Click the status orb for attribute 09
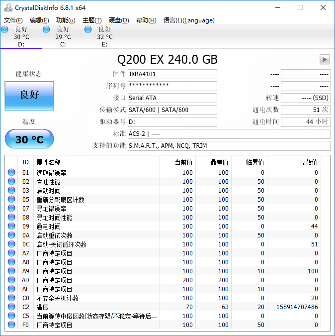Viewport: 335px width, 336px height. pyautogui.click(x=11, y=226)
